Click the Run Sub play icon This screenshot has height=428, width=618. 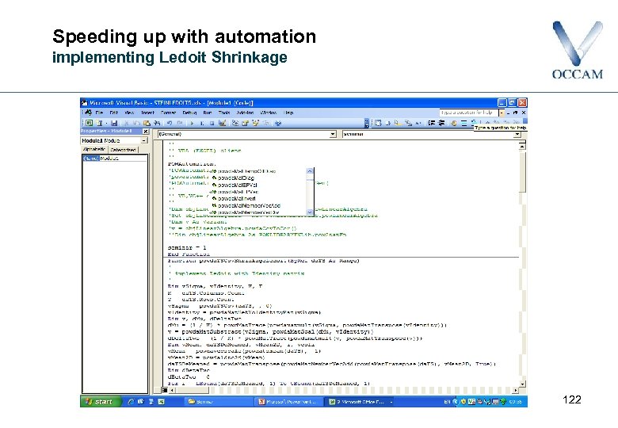(x=193, y=123)
